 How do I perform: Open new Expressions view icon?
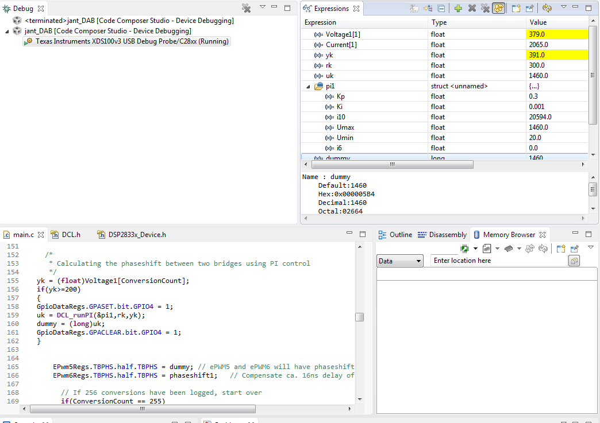[x=516, y=9]
